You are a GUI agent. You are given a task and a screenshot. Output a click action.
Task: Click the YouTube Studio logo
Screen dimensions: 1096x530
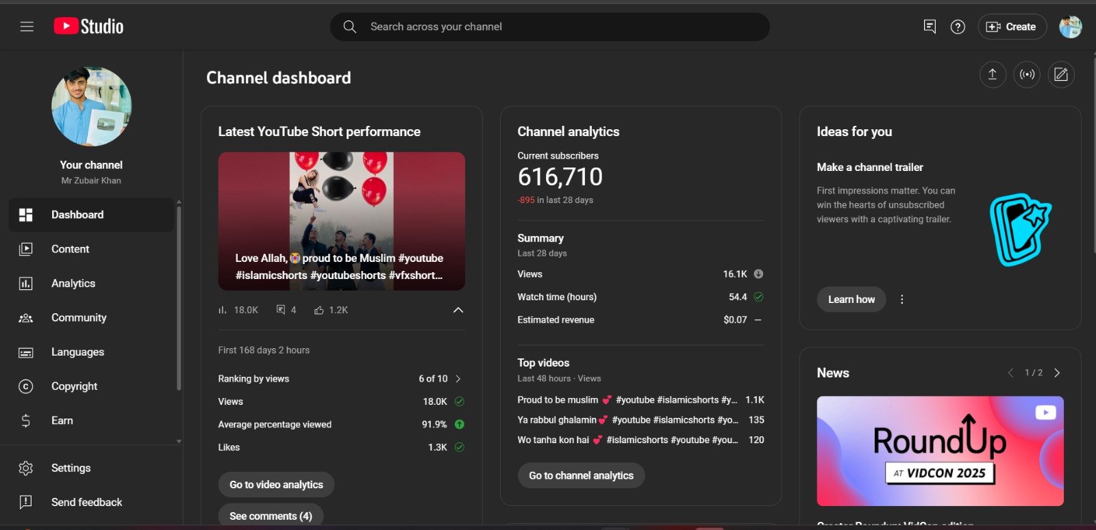(x=89, y=27)
